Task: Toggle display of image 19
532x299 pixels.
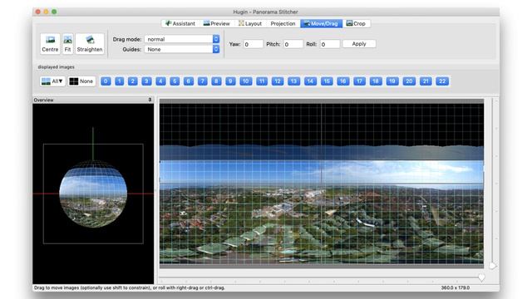Action: (x=392, y=81)
